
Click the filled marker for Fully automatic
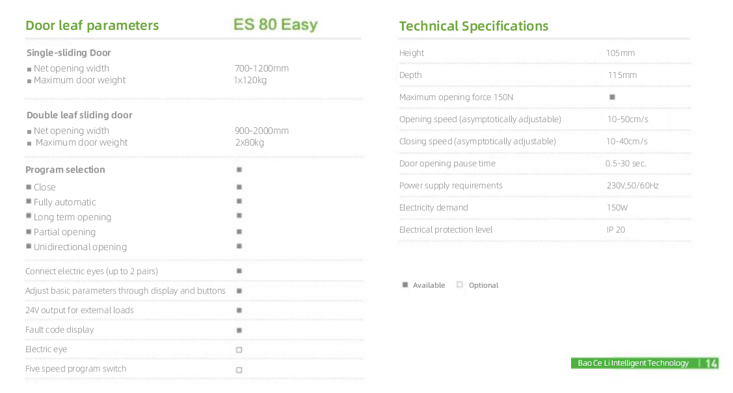pos(239,201)
